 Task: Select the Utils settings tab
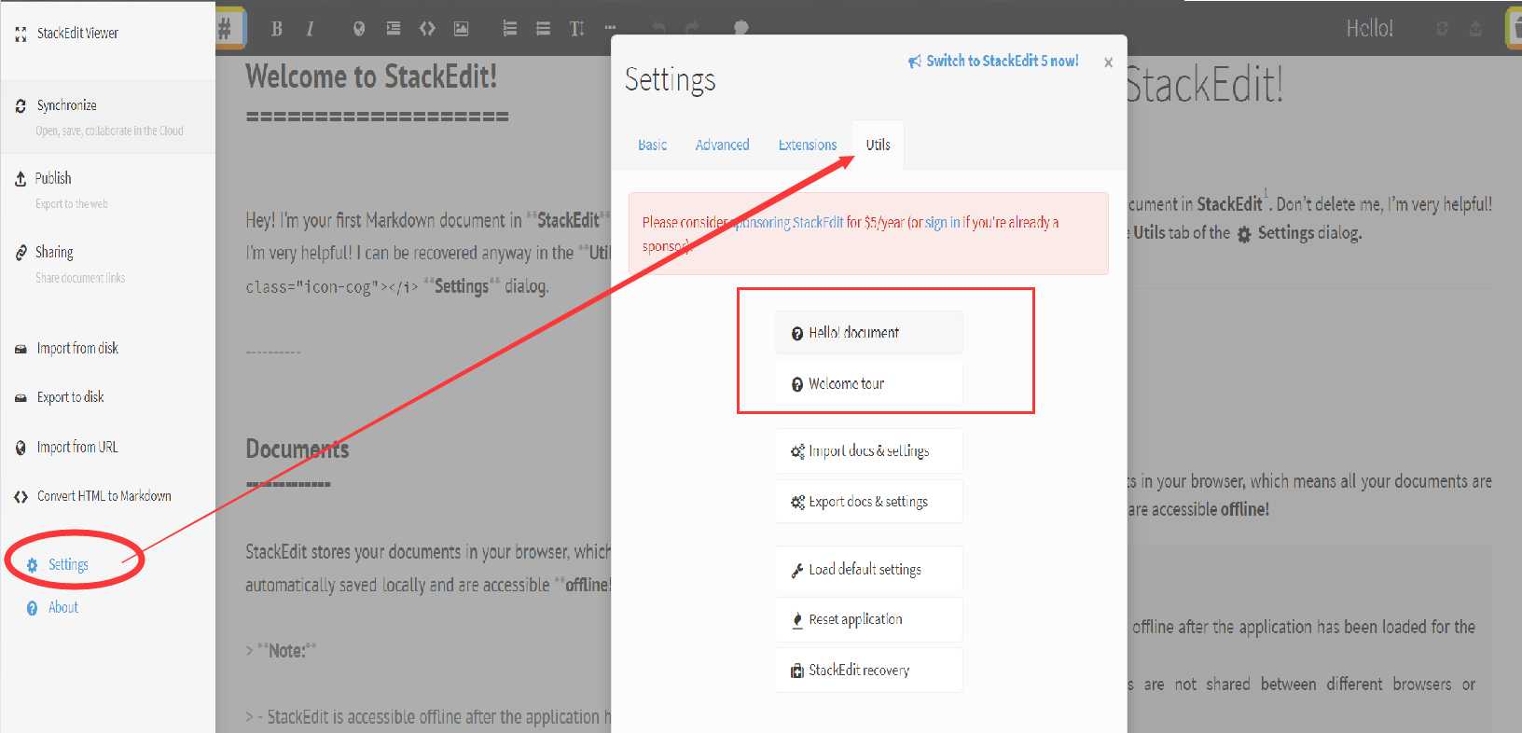(878, 145)
